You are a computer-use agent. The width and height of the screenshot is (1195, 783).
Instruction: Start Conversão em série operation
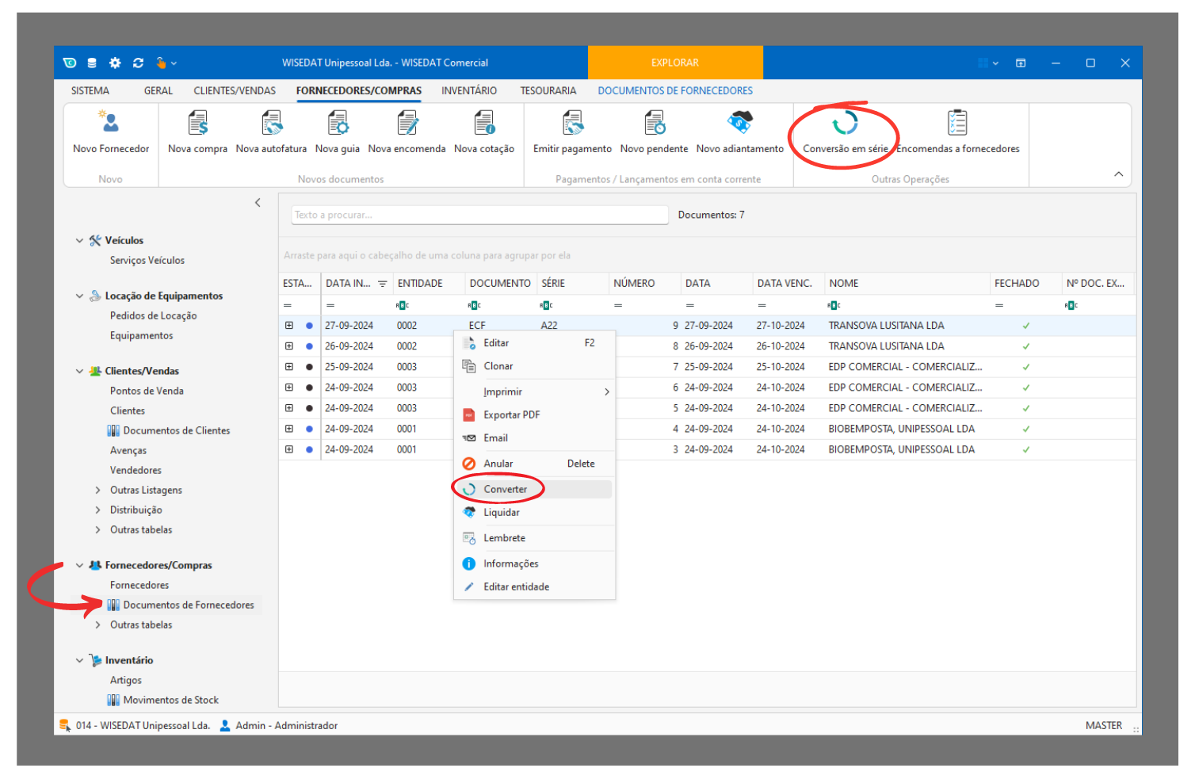845,124
